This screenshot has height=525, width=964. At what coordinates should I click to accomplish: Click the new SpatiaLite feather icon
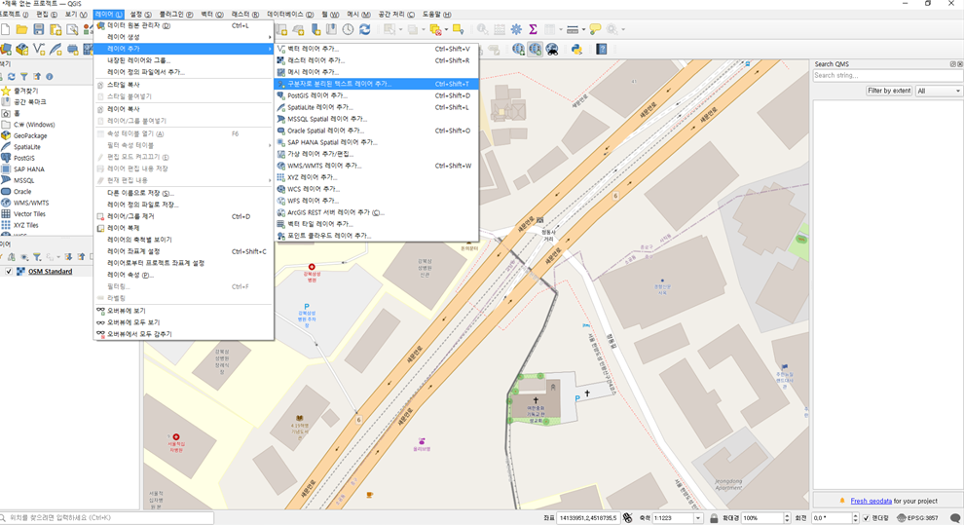56,49
